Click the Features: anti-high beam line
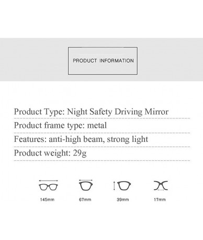203x240 pixels. pos(81,139)
